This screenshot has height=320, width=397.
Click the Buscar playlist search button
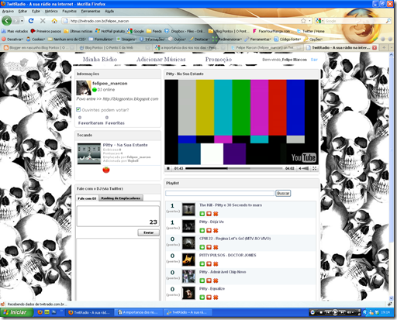point(283,193)
